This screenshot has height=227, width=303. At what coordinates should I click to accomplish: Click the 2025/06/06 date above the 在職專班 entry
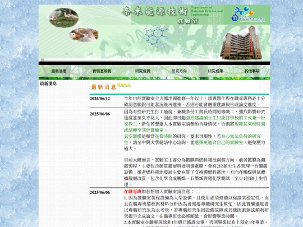(x=100, y=114)
